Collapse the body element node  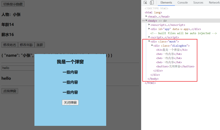point(146,20)
